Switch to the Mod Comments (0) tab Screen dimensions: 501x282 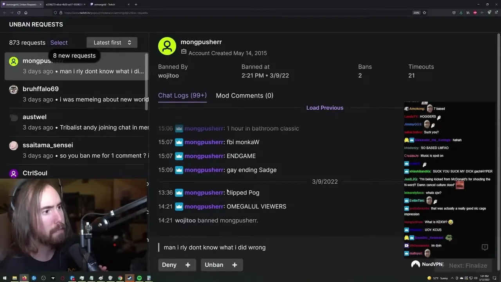pos(245,96)
